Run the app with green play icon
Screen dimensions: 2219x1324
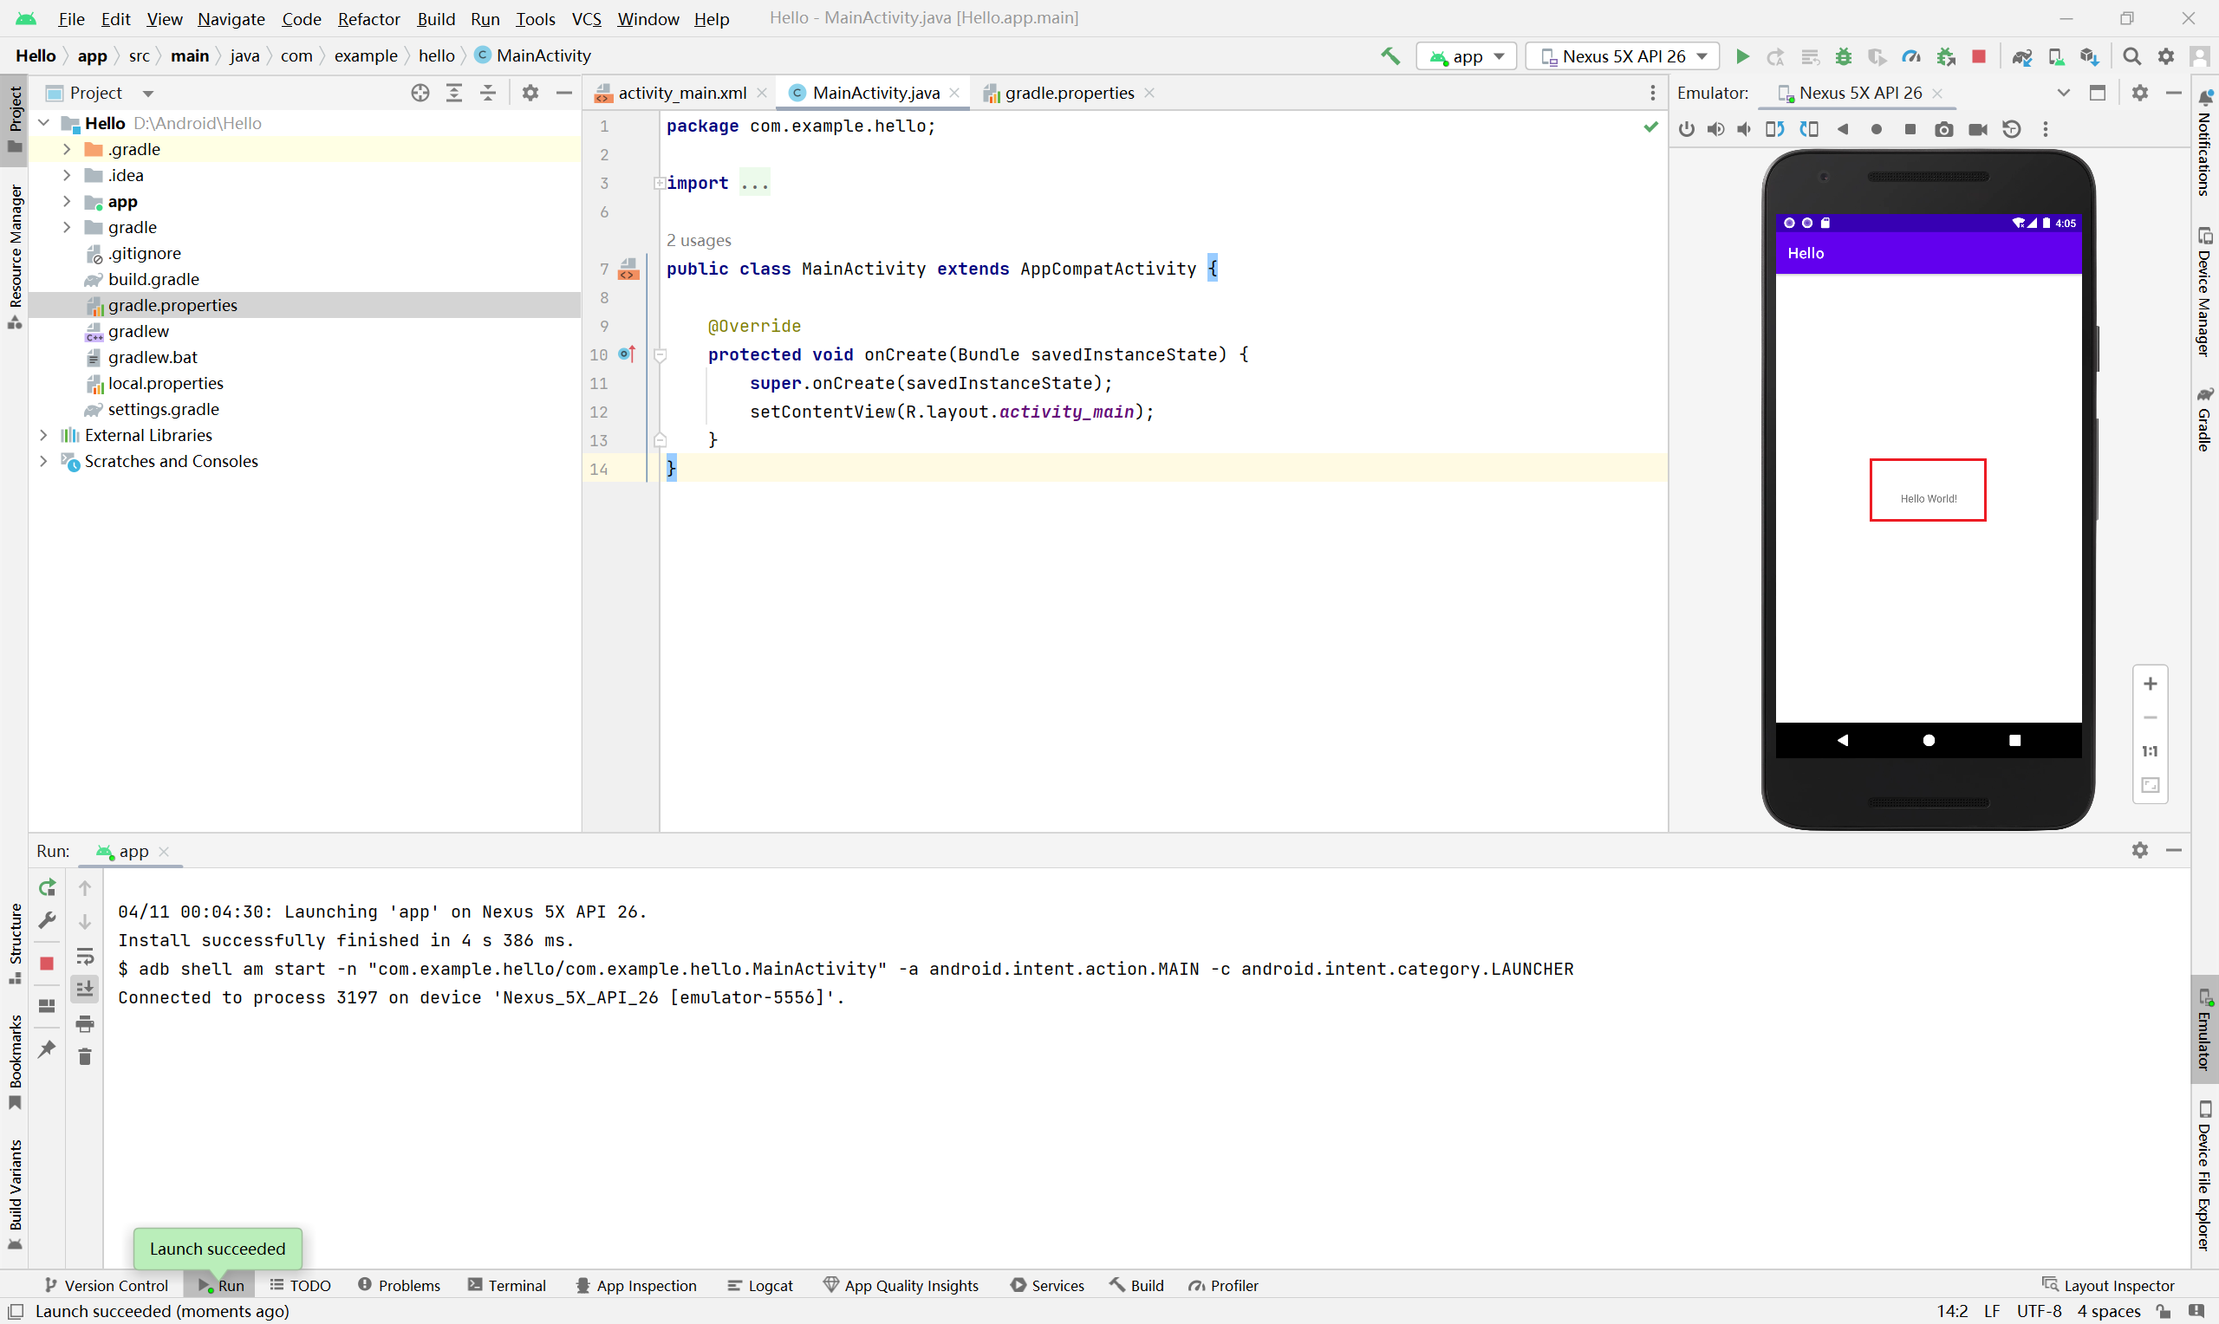[x=1741, y=56]
